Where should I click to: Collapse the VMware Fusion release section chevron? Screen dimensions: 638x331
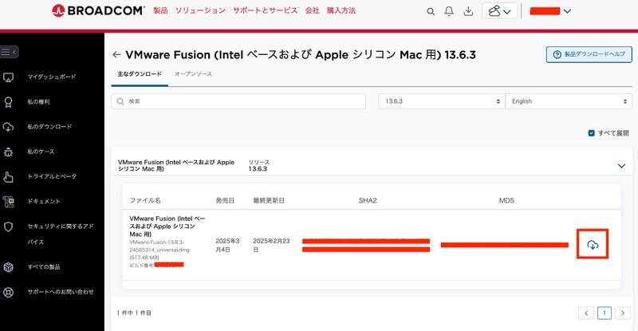(621, 166)
